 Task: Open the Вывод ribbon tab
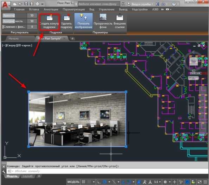123,9
